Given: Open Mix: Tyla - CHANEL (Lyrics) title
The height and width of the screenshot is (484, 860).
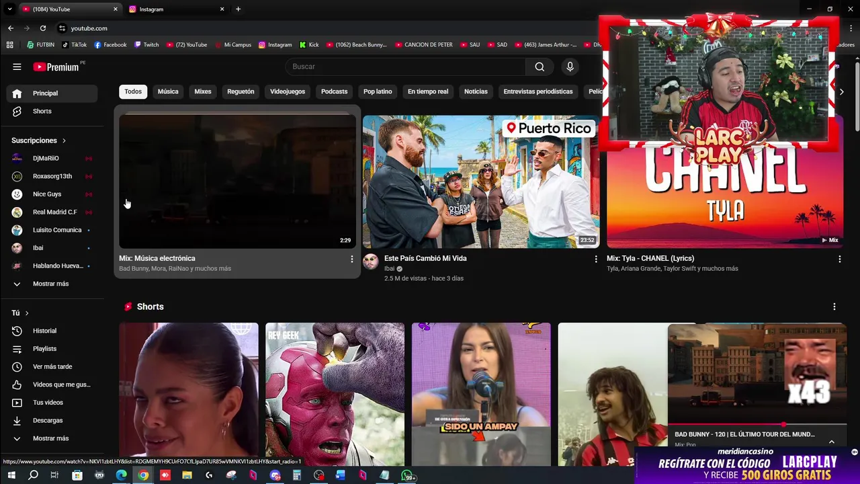Looking at the screenshot, I should tap(650, 258).
